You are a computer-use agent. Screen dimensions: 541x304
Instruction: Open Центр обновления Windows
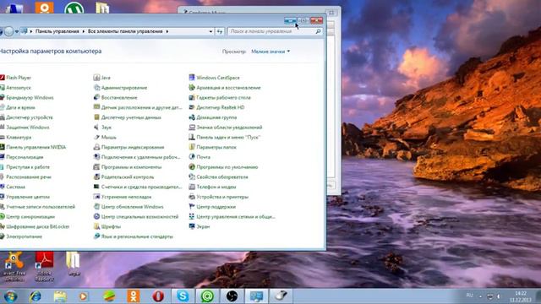[128, 207]
